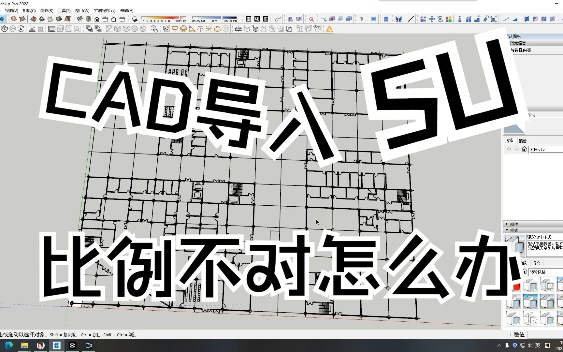
Task: Click the black-and-white eraser icon
Action: click(x=135, y=19)
